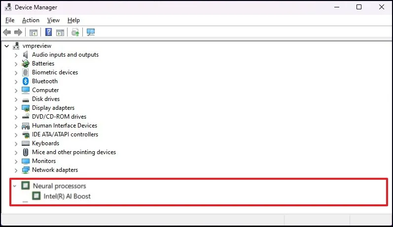393x227 pixels.
Task: Click the Disk drives icon
Action: click(26, 100)
